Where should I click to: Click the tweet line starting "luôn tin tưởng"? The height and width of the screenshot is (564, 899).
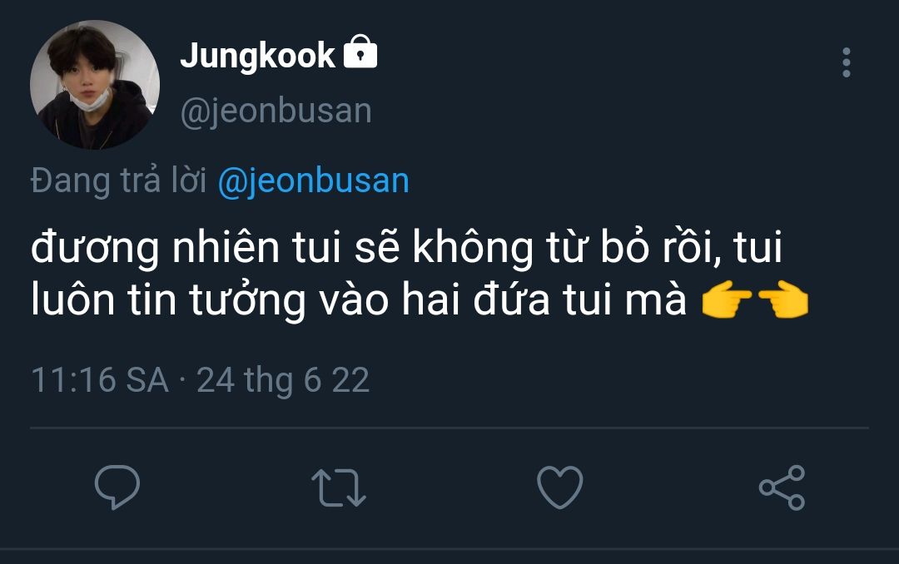[x=358, y=302]
